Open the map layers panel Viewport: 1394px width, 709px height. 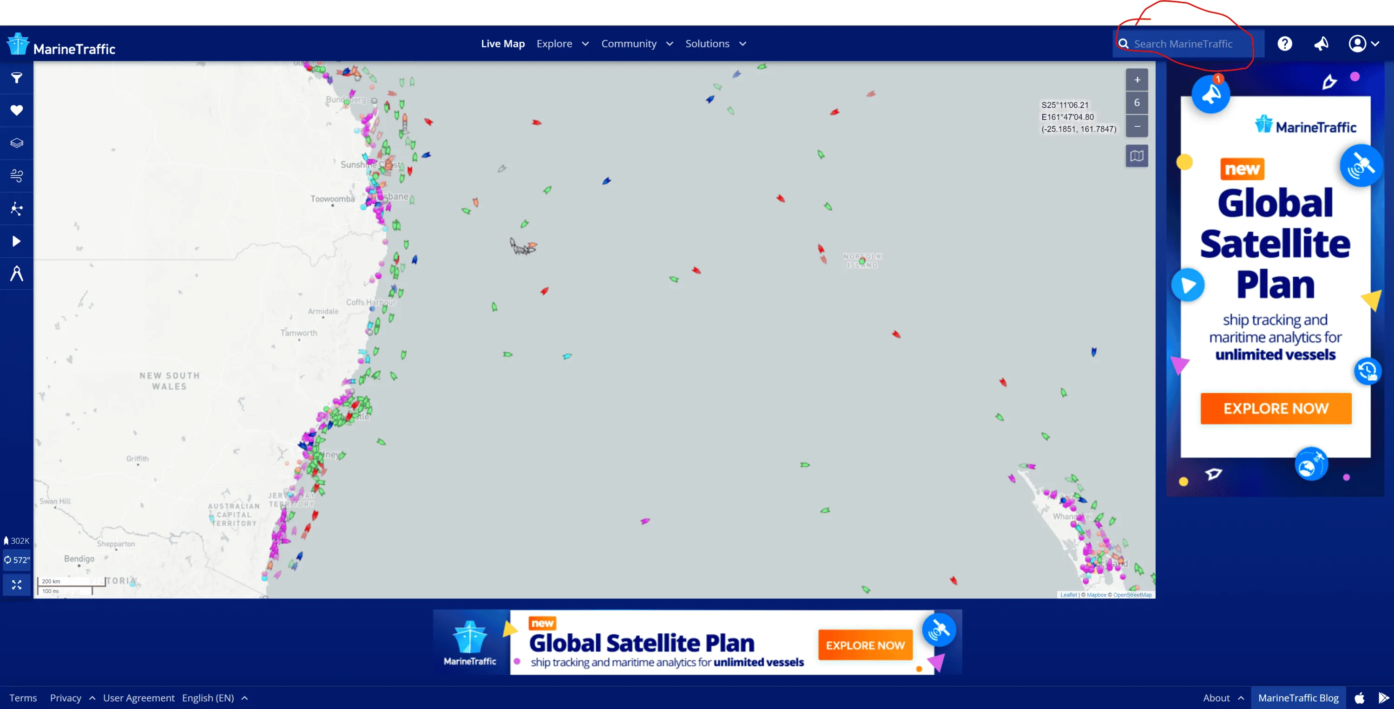[x=17, y=143]
